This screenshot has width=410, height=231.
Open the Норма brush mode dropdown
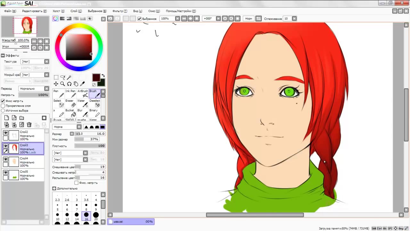click(67, 127)
